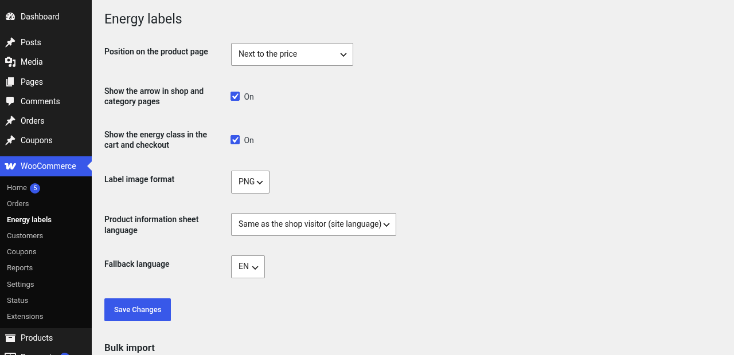
Task: Navigate to the Pages menu
Action: coord(46,82)
